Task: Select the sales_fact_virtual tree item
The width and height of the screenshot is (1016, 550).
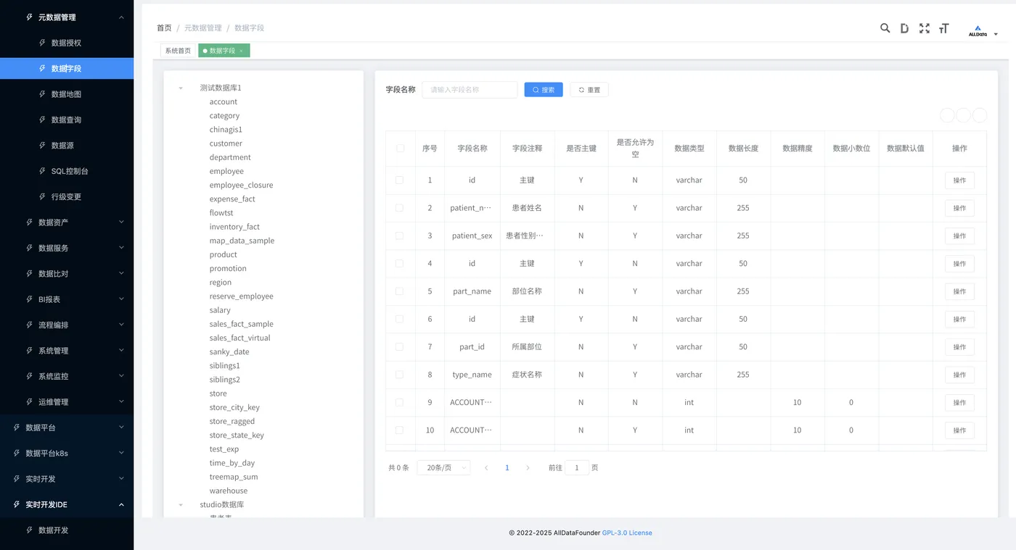Action: click(239, 338)
